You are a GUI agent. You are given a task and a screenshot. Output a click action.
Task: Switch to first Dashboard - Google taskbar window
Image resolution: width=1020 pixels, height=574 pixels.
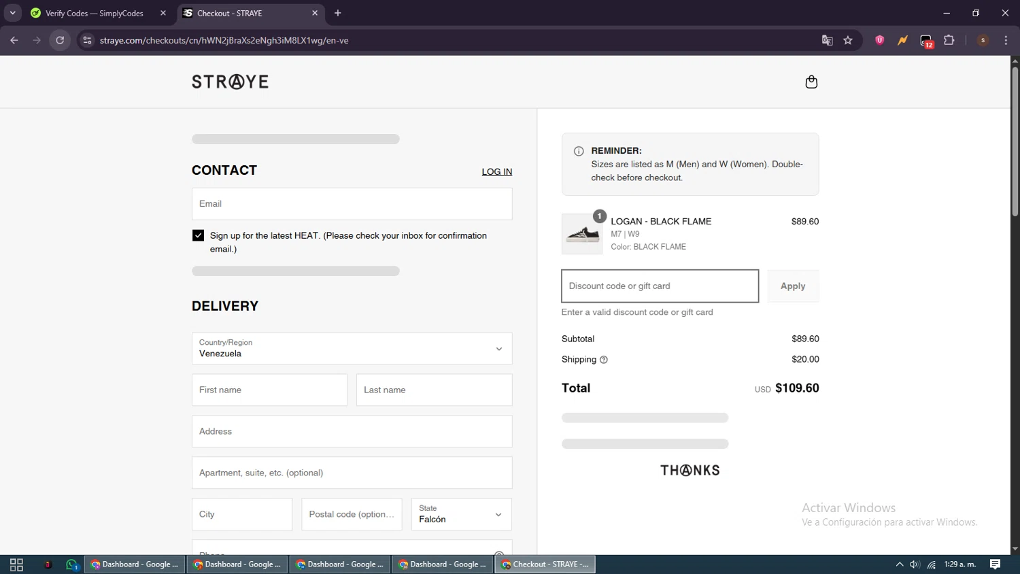click(x=135, y=564)
